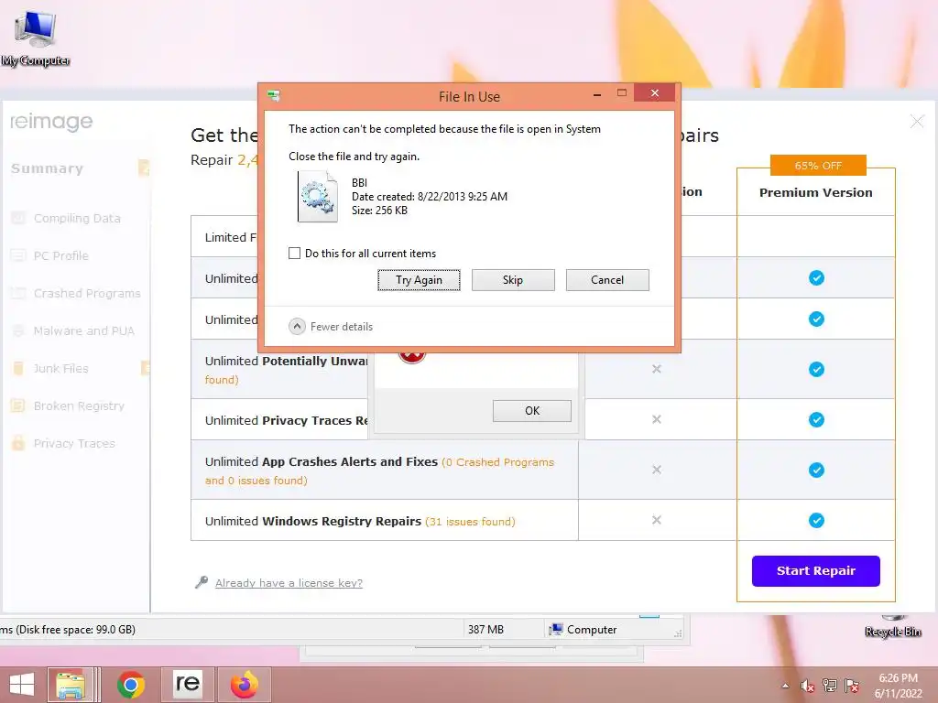Open Broken Registry section
This screenshot has width=938, height=703.
point(79,406)
